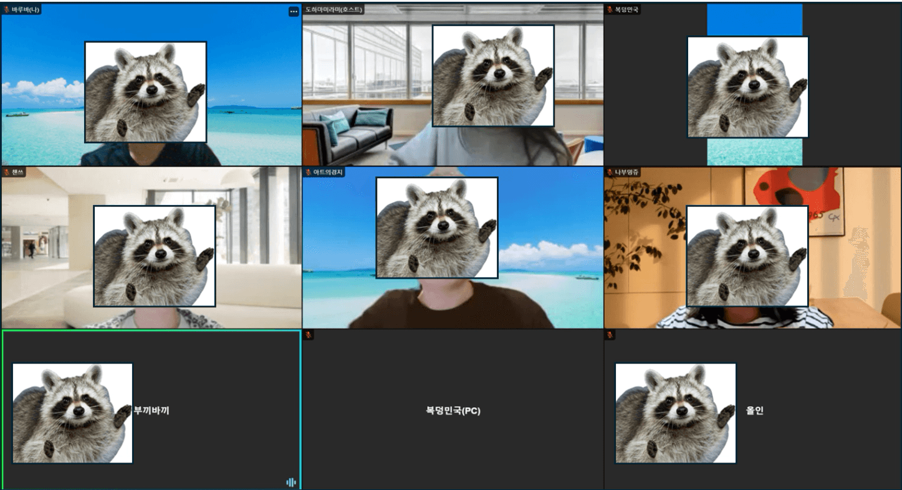The height and width of the screenshot is (490, 902).
Task: Click muted mic icon on 올인 tile
Action: 610,335
